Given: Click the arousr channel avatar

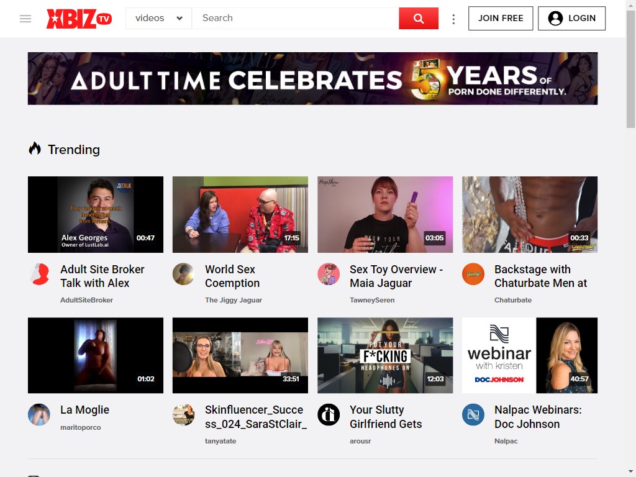Looking at the screenshot, I should tap(329, 414).
